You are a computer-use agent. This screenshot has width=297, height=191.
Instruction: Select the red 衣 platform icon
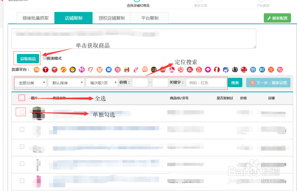pos(190,70)
